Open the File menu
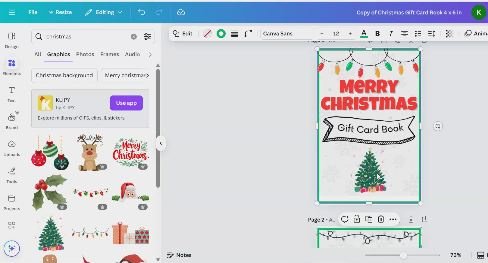Viewport: 488px width, 263px height. click(33, 12)
